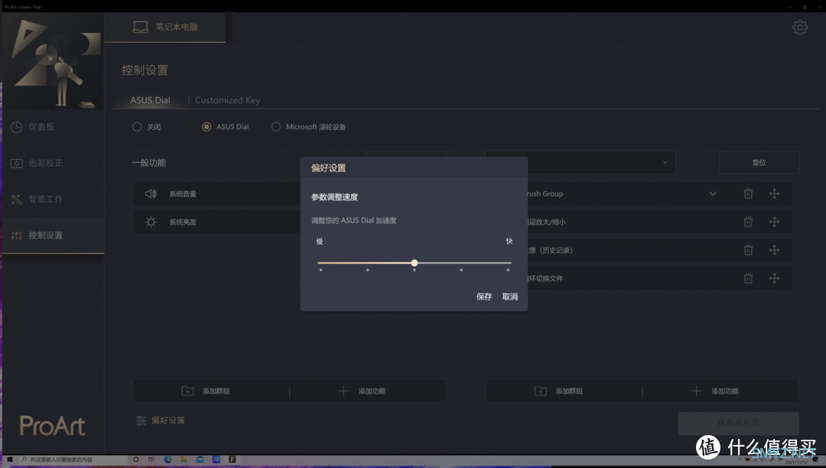The image size is (826, 468).
Task: Click the move handle for 历史记录 row
Action: [774, 250]
